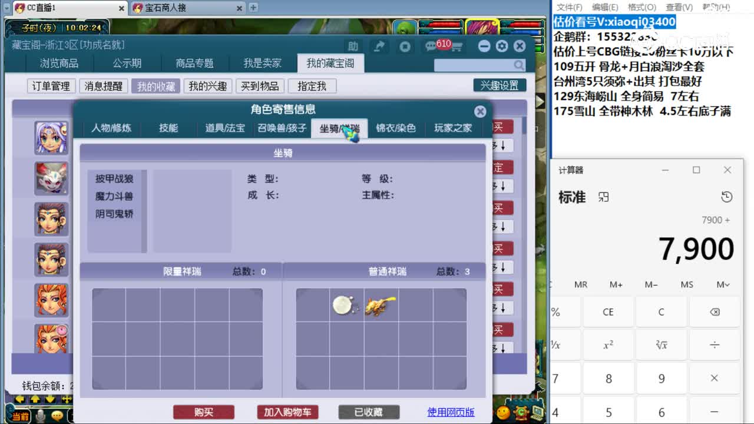Click the 兴趣设置 button
Screen dimensions: 754x424
pyautogui.click(x=500, y=84)
